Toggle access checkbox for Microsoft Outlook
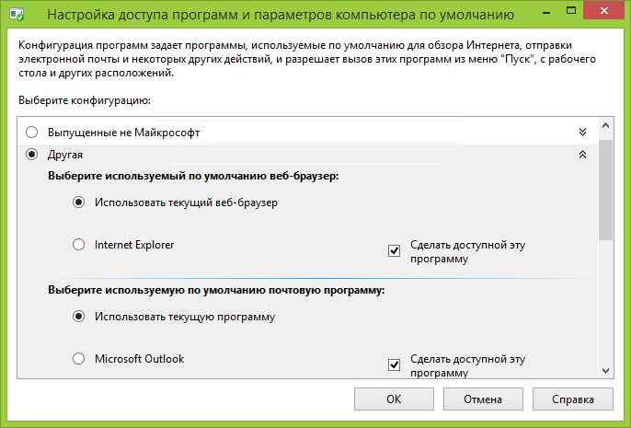The image size is (631, 428). 395,364
